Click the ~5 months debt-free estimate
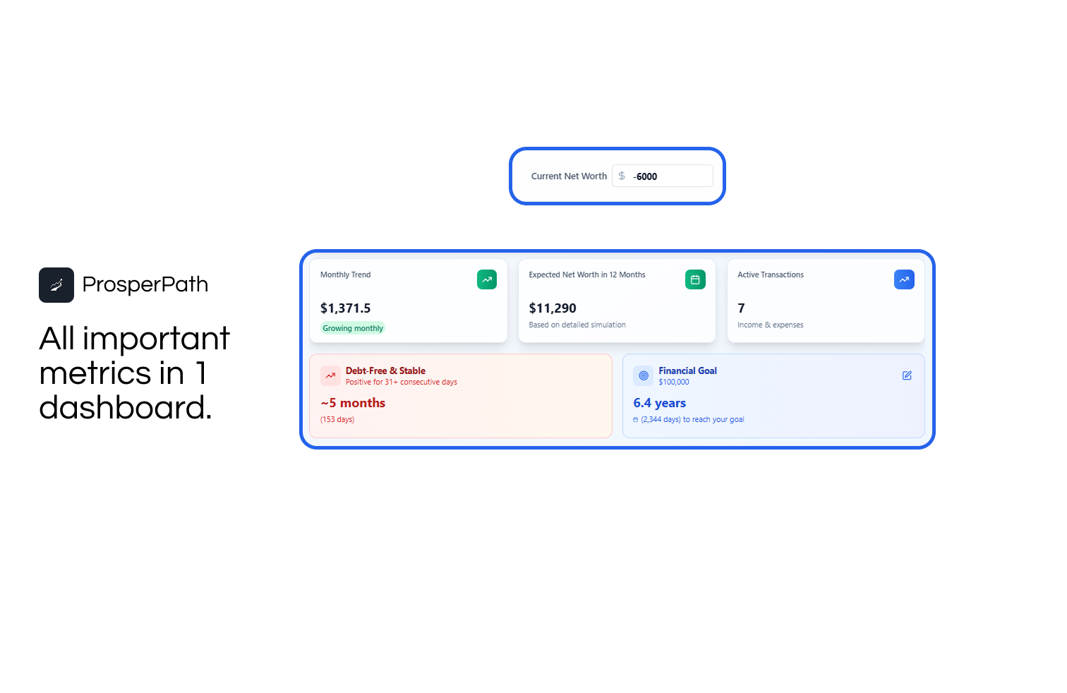1067x693 pixels. click(353, 403)
